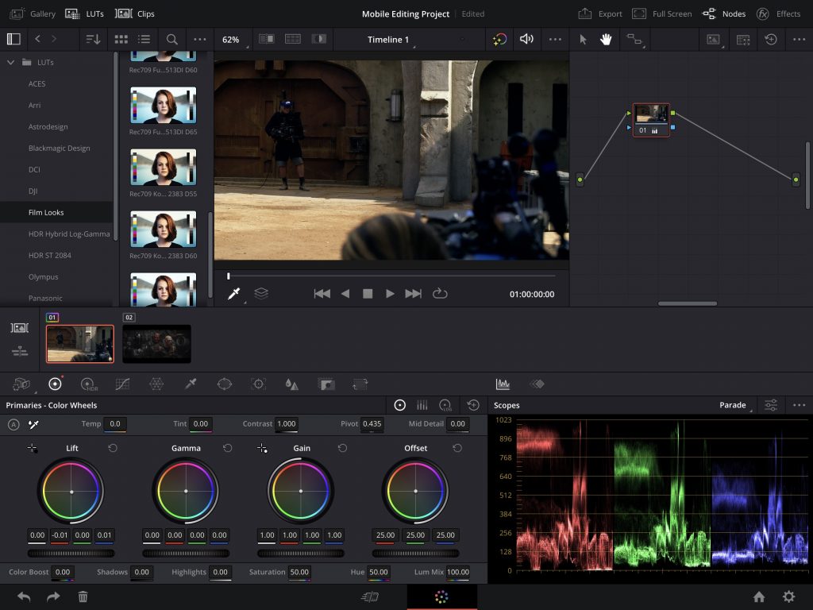Image resolution: width=813 pixels, height=610 pixels.
Task: Click the hand pan tool
Action: point(606,40)
